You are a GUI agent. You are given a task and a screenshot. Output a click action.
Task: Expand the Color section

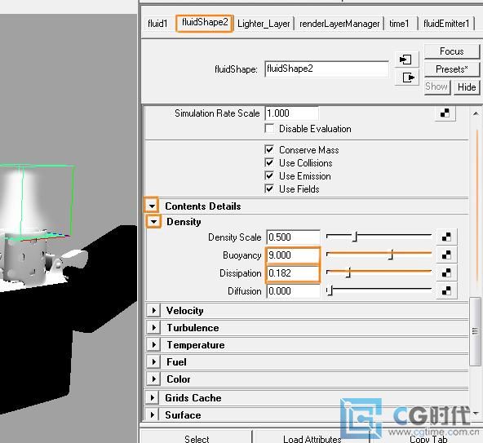tap(153, 379)
